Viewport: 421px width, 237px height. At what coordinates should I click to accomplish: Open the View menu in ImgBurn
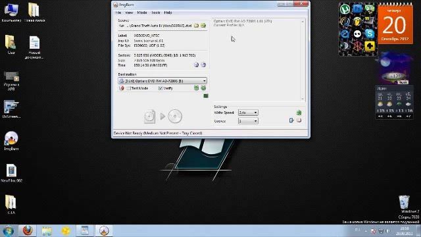coord(129,13)
